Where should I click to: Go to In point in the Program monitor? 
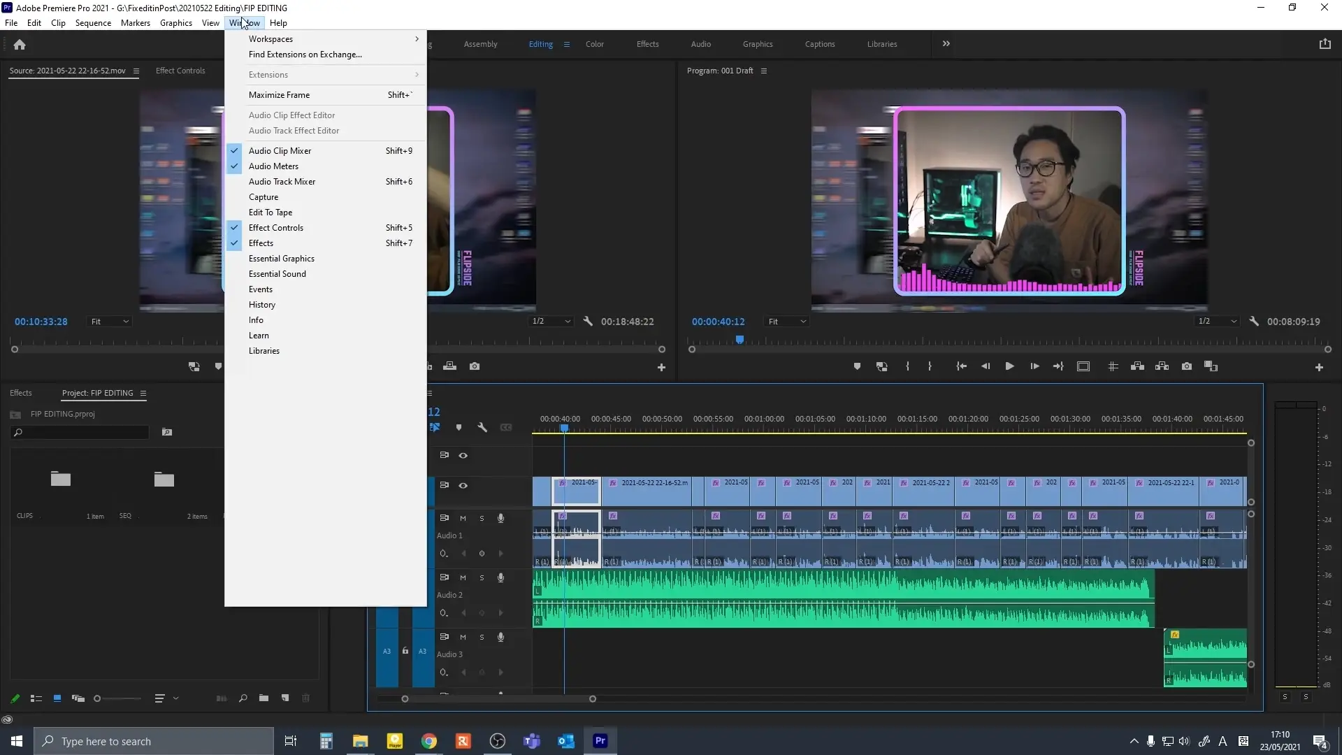point(962,366)
